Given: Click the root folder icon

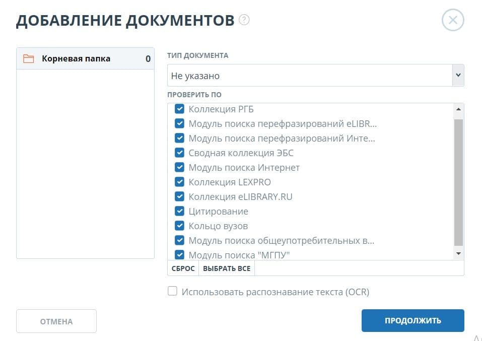Looking at the screenshot, I should (x=29, y=59).
